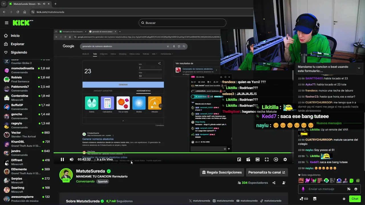
Task: Click Regala Suscripciones button
Action: 222,172
